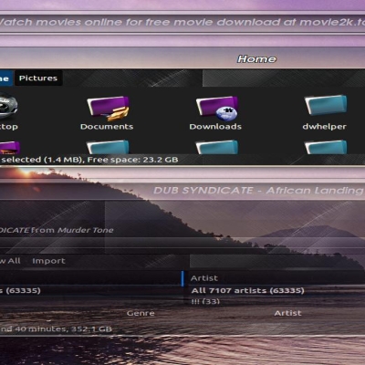This screenshot has width=365, height=365.
Task: Select the !!! (33) artist row
Action: 205,301
